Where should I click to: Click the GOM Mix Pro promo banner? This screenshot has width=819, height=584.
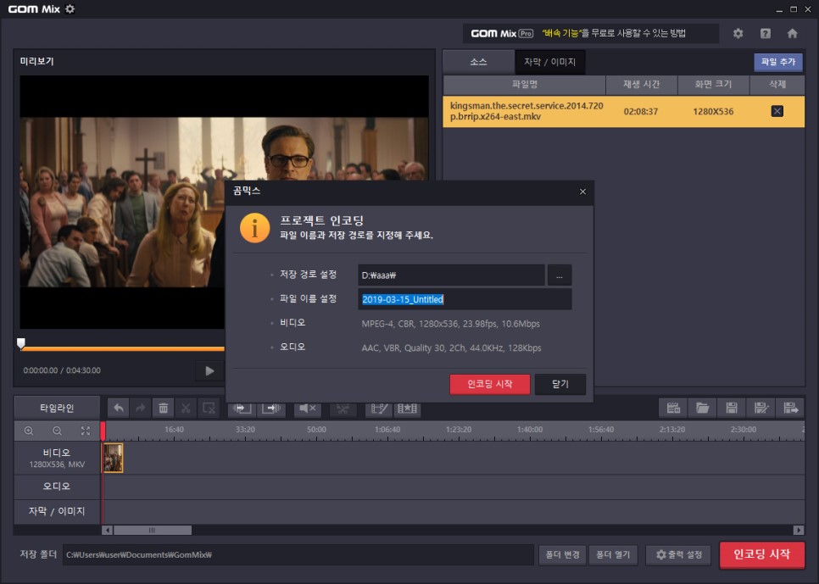click(591, 33)
